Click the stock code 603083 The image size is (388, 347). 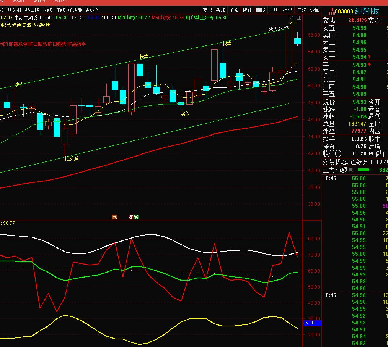tap(344, 11)
